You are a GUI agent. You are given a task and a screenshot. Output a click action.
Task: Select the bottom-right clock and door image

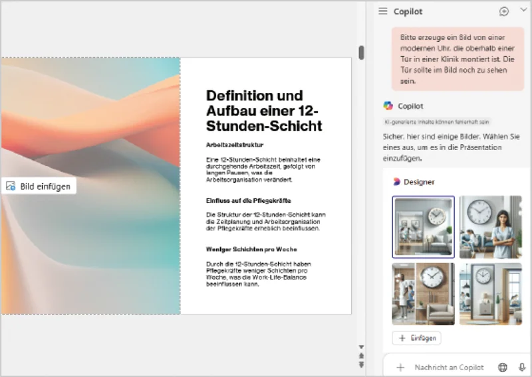[491, 293]
